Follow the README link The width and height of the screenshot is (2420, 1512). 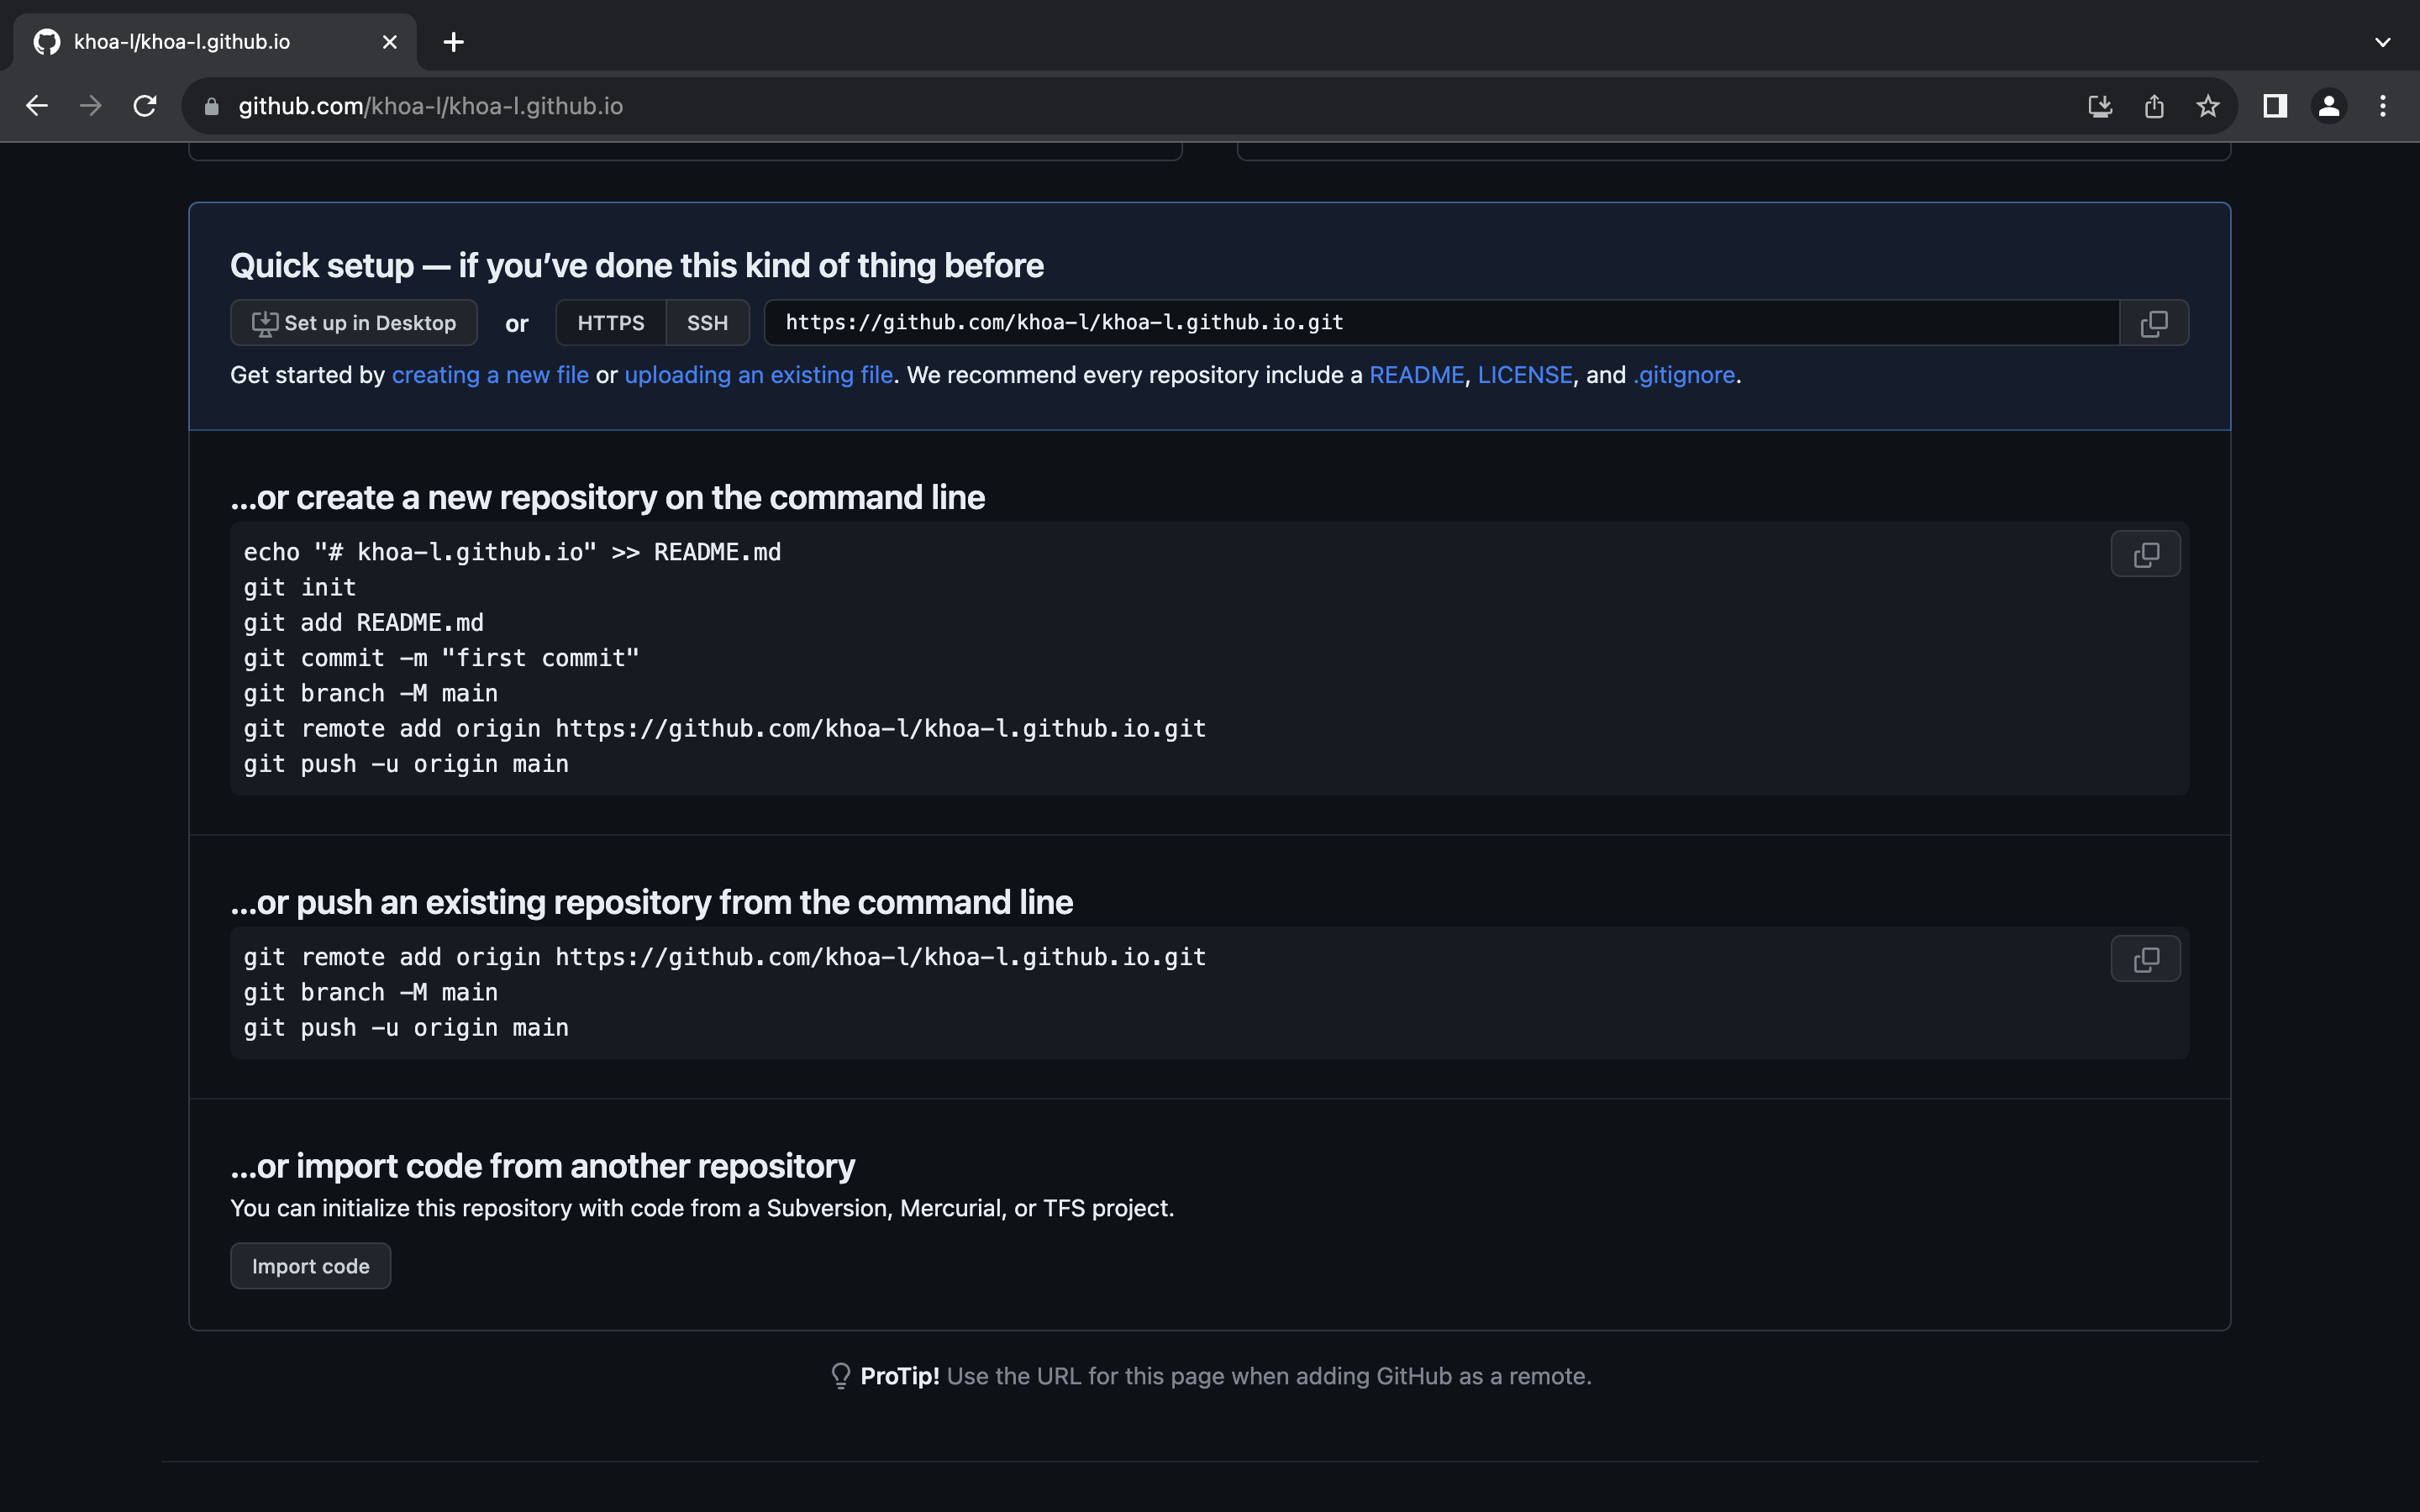1416,375
